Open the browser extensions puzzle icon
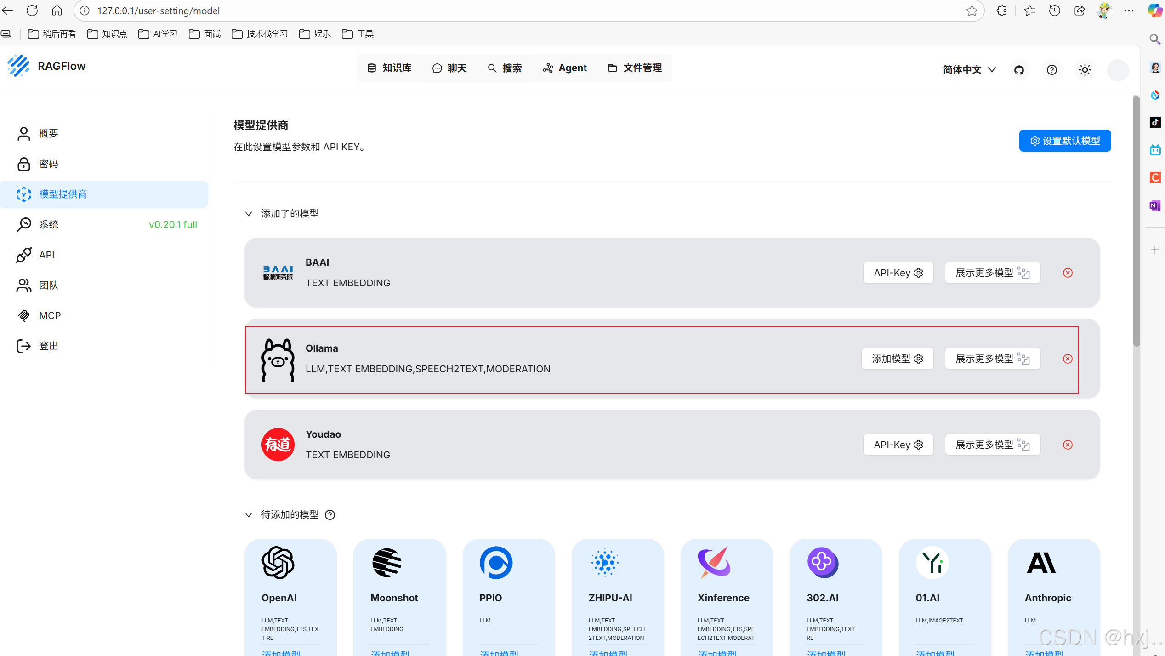Screen dimensions: 1165x656 point(1002,11)
